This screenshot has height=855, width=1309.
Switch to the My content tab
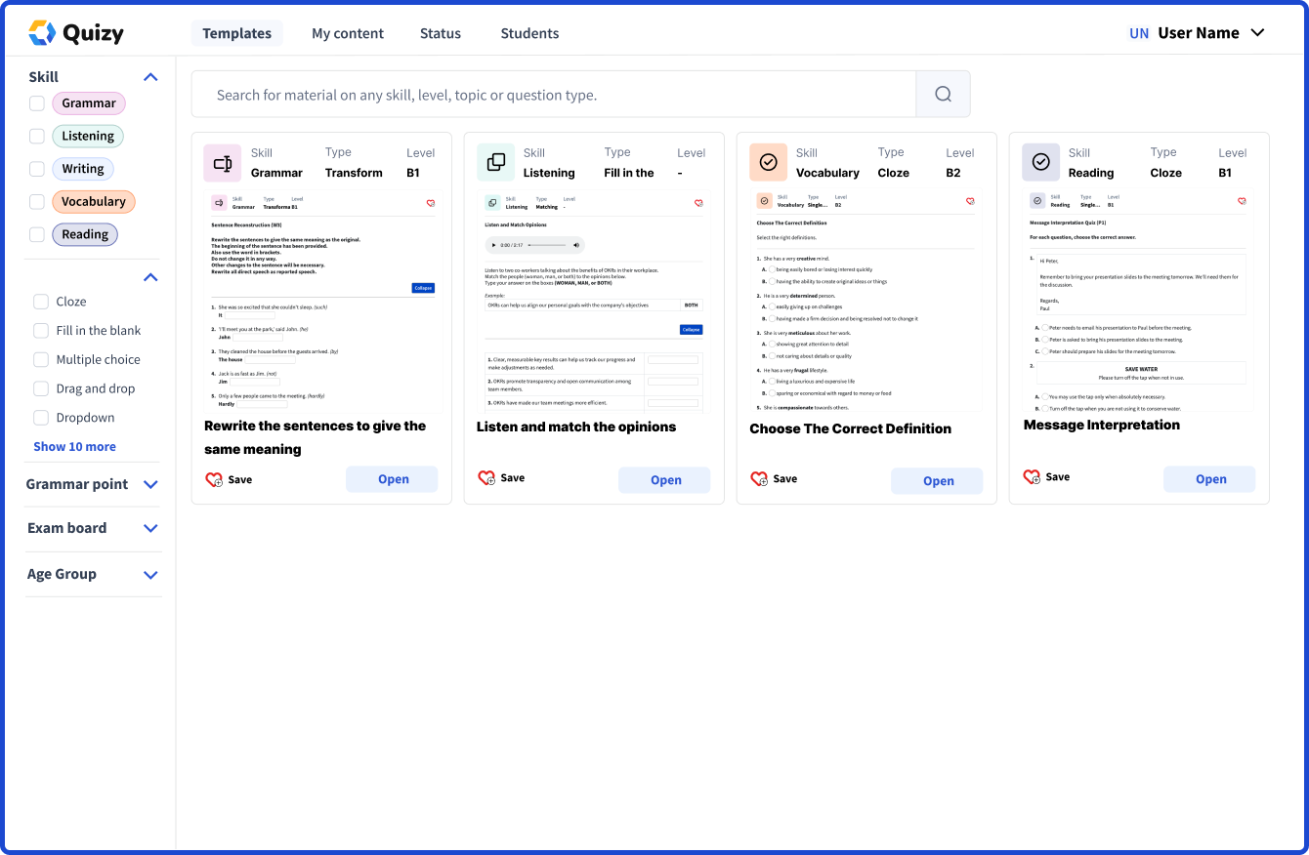point(347,32)
